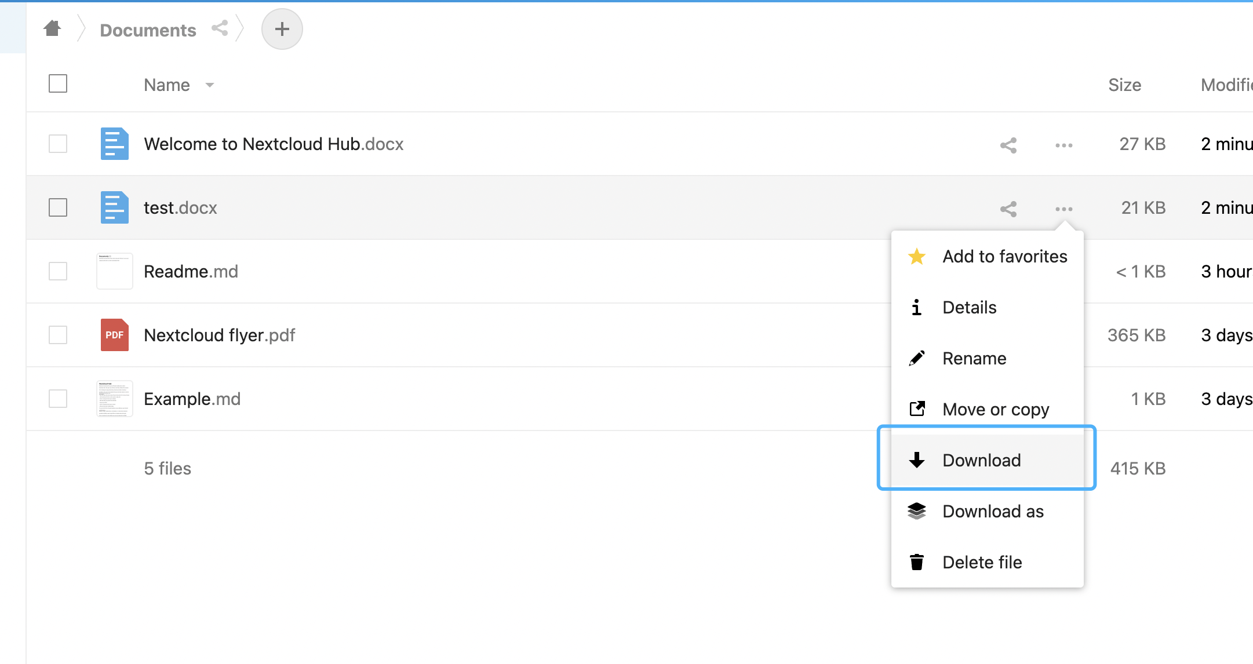This screenshot has width=1253, height=664.
Task: Open Details from the context menu
Action: pyautogui.click(x=969, y=307)
